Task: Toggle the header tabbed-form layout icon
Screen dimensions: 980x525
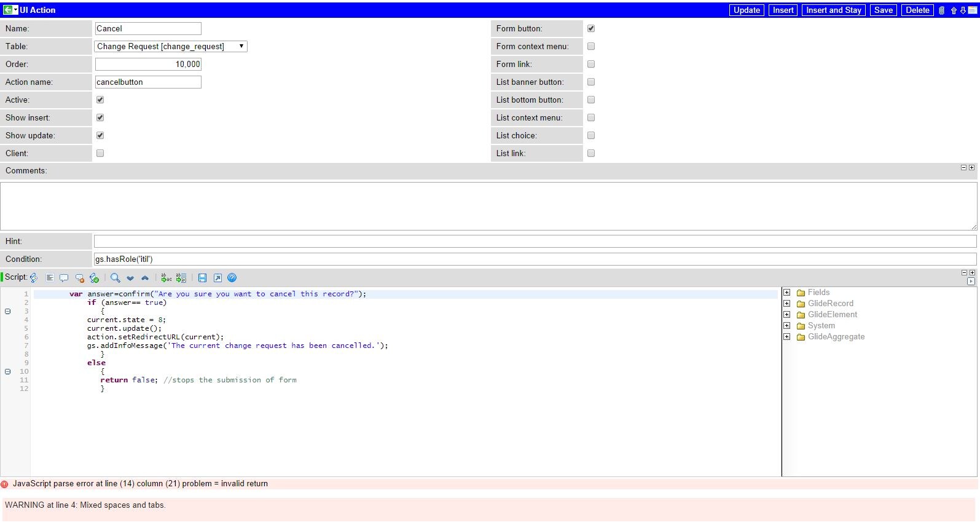Action: pos(973,10)
